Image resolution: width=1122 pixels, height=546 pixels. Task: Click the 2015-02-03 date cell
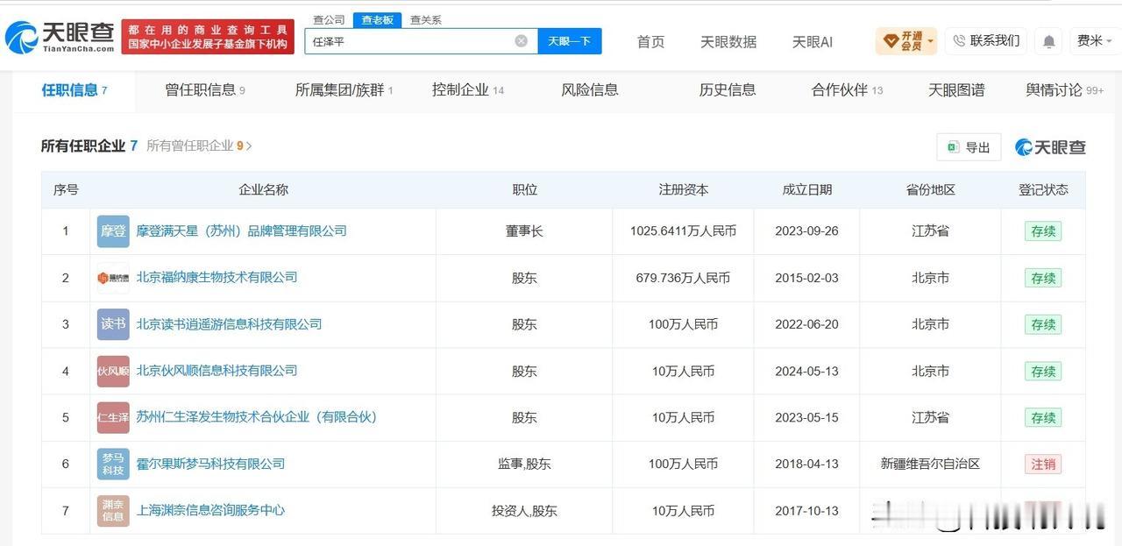806,278
